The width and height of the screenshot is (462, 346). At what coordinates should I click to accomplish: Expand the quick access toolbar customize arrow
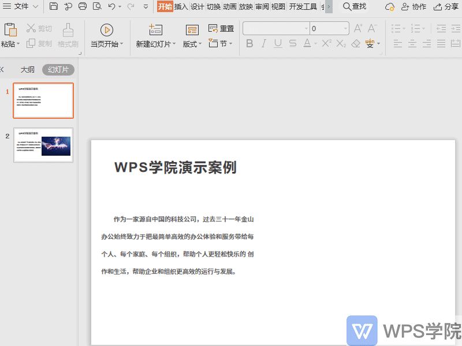(x=146, y=6)
